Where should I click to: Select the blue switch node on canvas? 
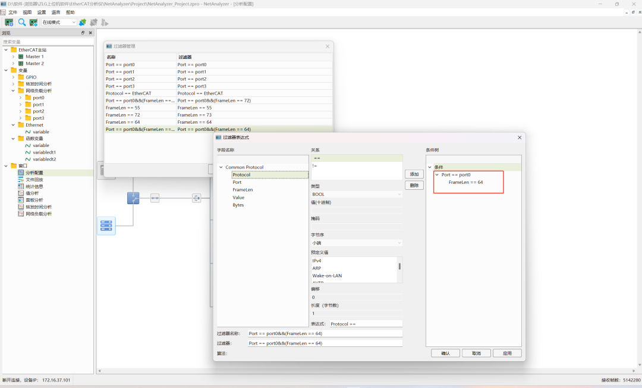[x=133, y=198]
